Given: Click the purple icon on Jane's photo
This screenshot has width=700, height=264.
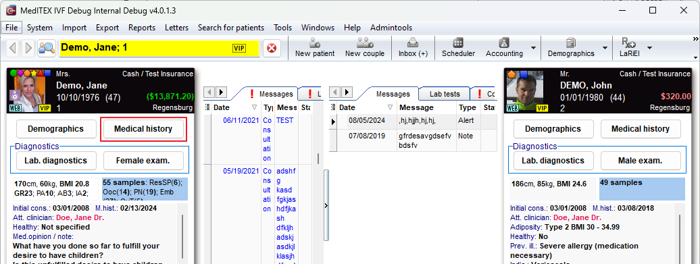Looking at the screenshot, I should [14, 96].
